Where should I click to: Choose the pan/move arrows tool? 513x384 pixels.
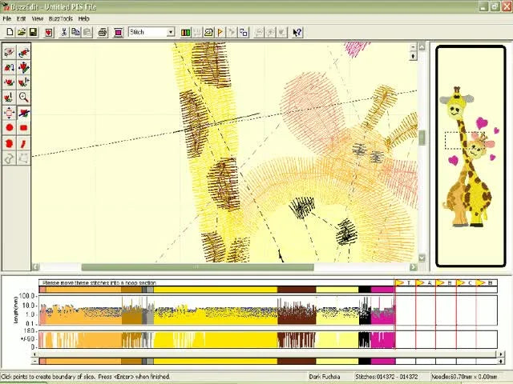point(10,113)
